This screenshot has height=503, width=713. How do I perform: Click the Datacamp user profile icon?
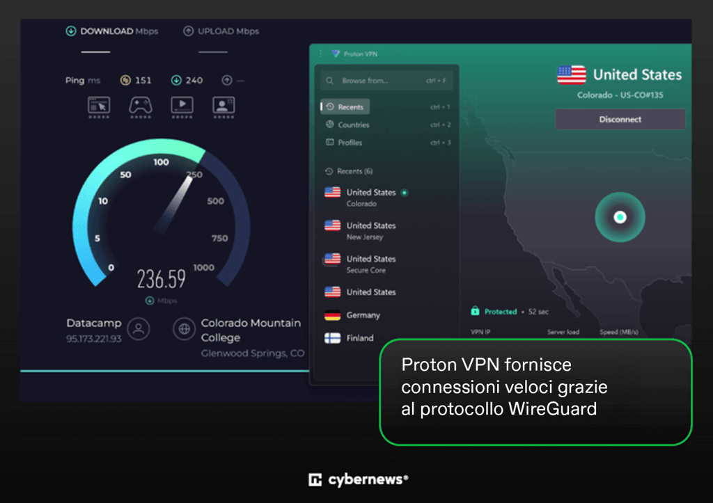click(x=139, y=329)
